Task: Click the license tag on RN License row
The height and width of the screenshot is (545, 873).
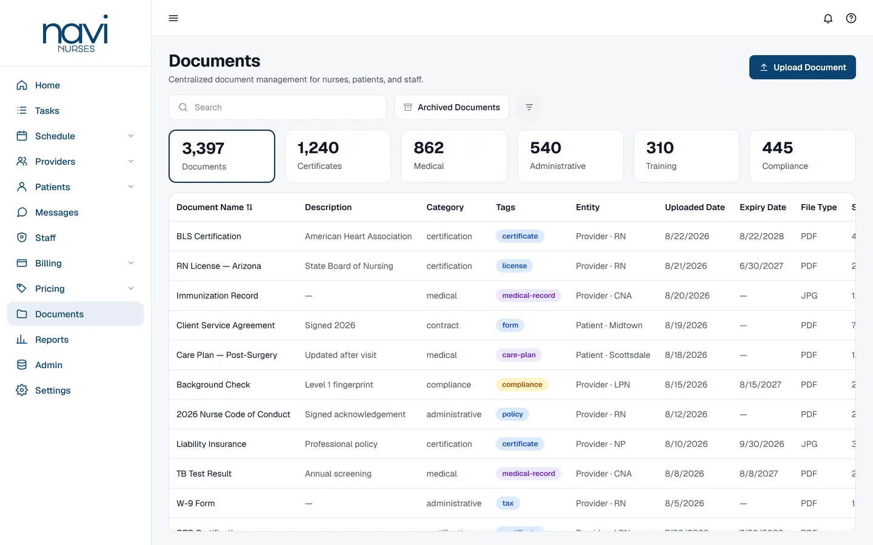Action: coord(515,266)
